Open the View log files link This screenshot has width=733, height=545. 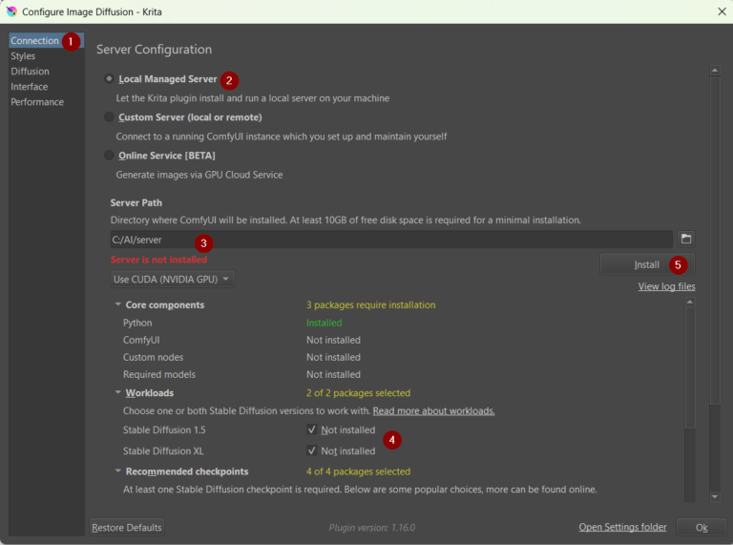[666, 286]
